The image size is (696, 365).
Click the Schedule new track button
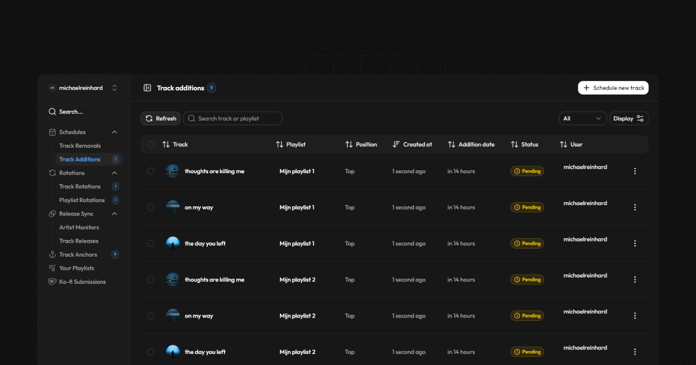(613, 87)
